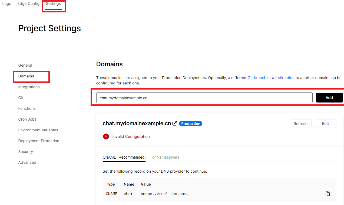Click the red Invalid Configuration error icon

[x=106, y=136]
